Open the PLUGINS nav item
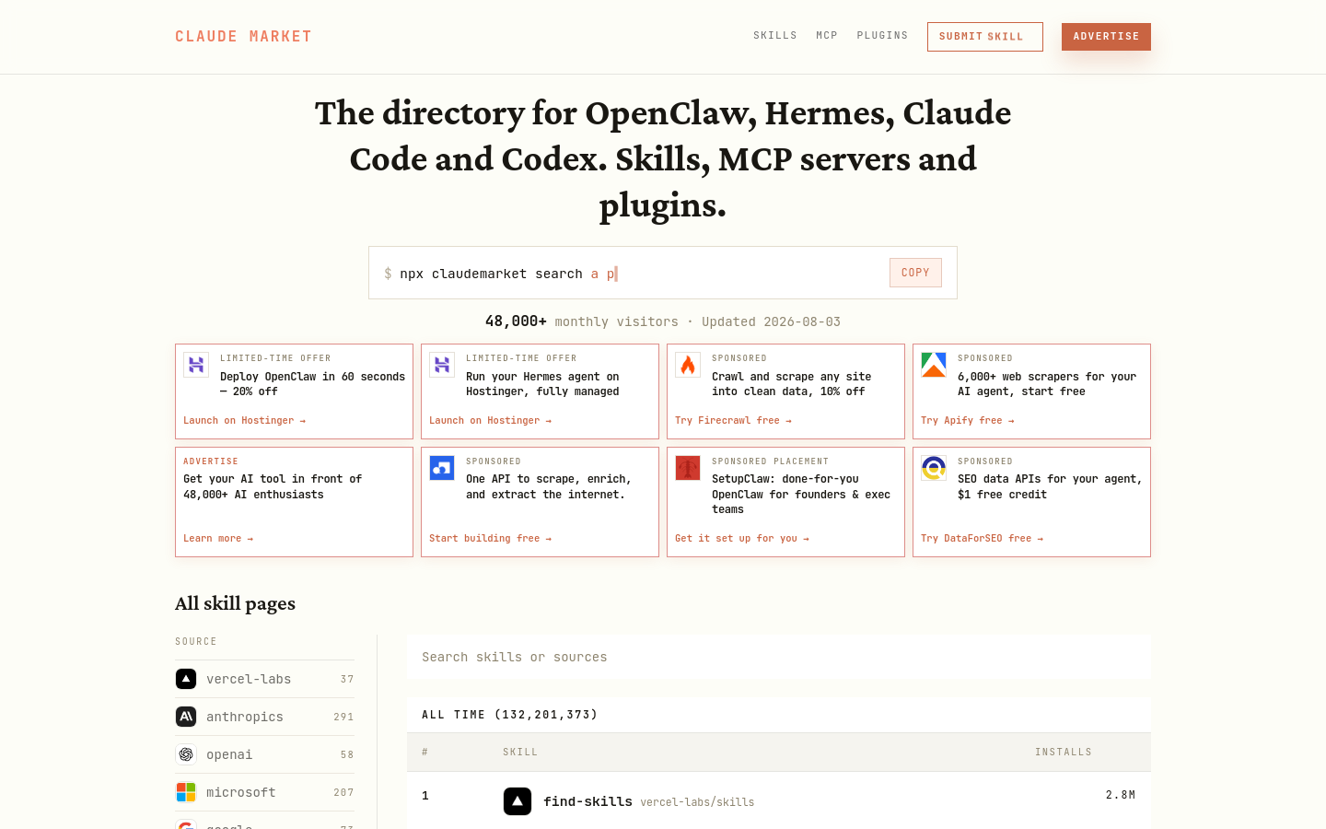 (882, 36)
